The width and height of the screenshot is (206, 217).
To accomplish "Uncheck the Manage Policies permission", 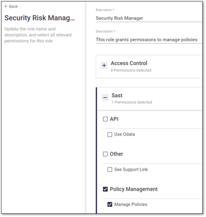I will tap(110, 204).
